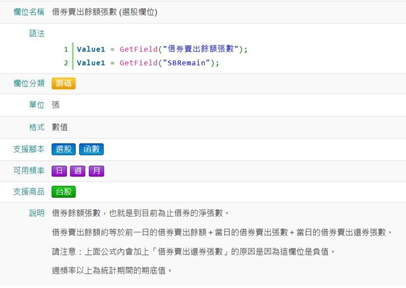406x288 pixels.
Task: Click the format value 數值
Action: [x=60, y=127]
